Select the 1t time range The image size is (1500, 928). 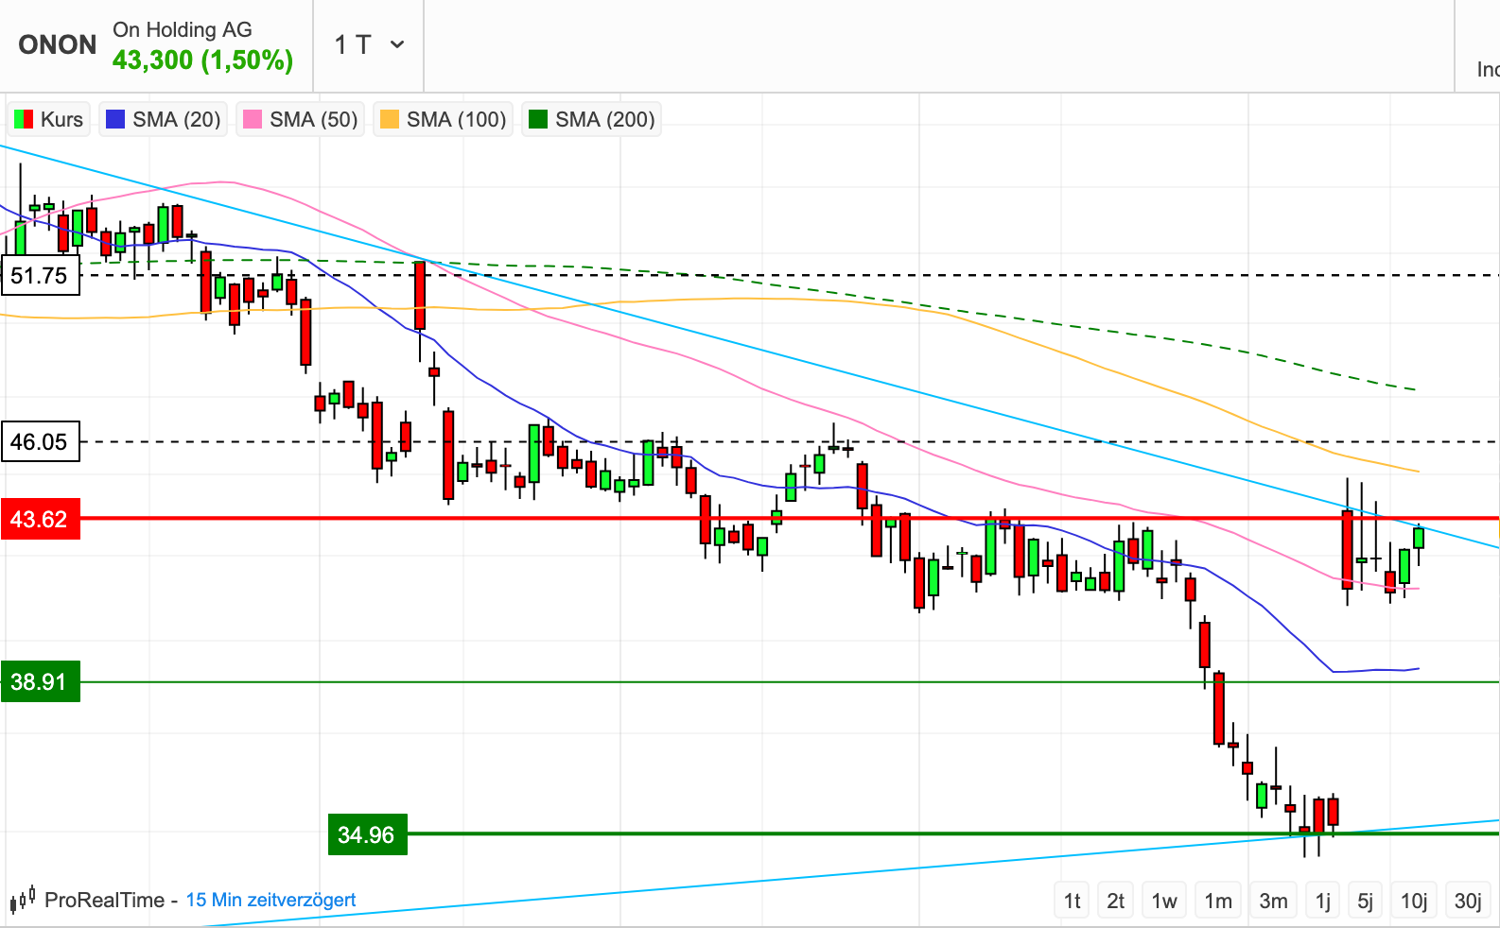(1072, 901)
